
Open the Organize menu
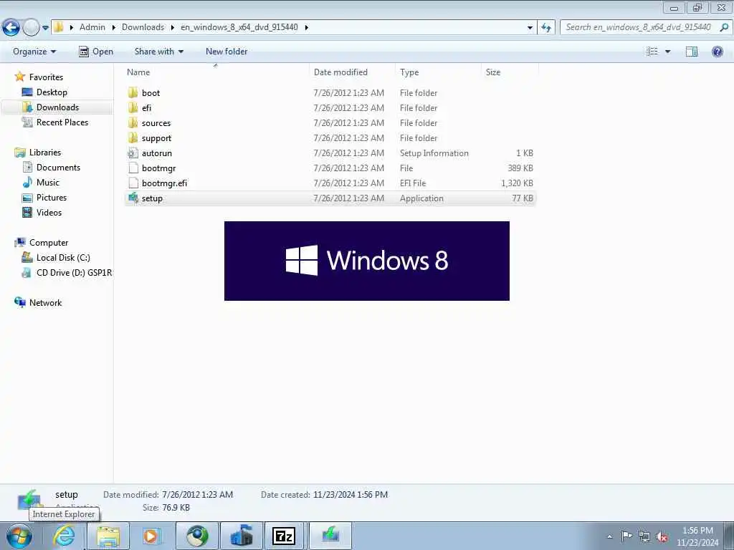pos(34,52)
